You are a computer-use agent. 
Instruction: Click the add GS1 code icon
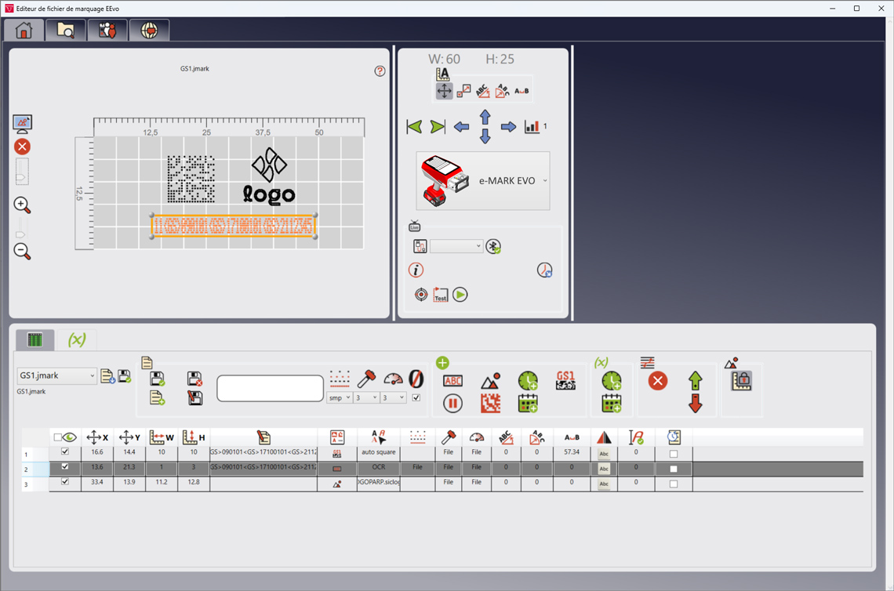[x=565, y=381]
